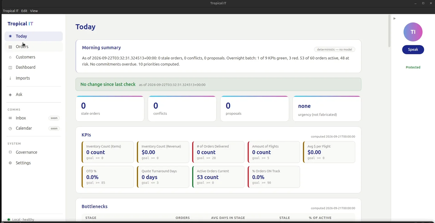Select the Inventory Count (Revenue) KPI tile
435x223 pixels.
tap(163, 152)
